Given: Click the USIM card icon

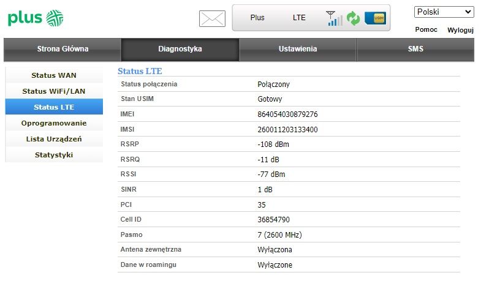Looking at the screenshot, I should (x=375, y=18).
